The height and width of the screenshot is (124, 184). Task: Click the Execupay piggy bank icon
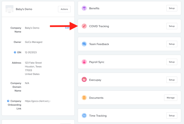point(84,80)
